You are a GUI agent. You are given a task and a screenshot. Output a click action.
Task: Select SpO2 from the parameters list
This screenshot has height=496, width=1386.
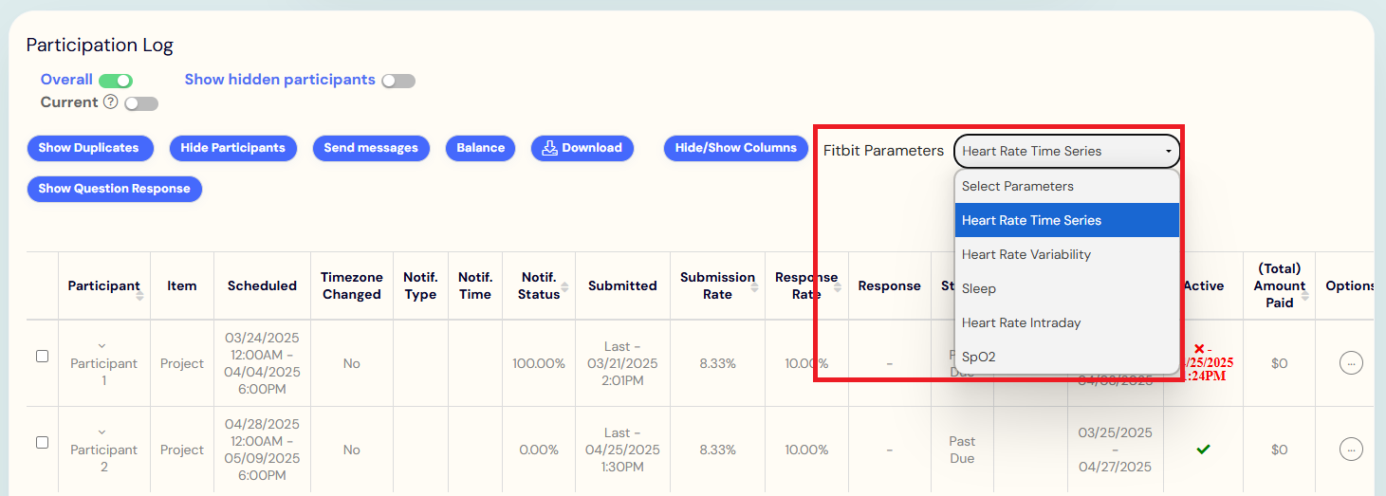coord(1066,357)
